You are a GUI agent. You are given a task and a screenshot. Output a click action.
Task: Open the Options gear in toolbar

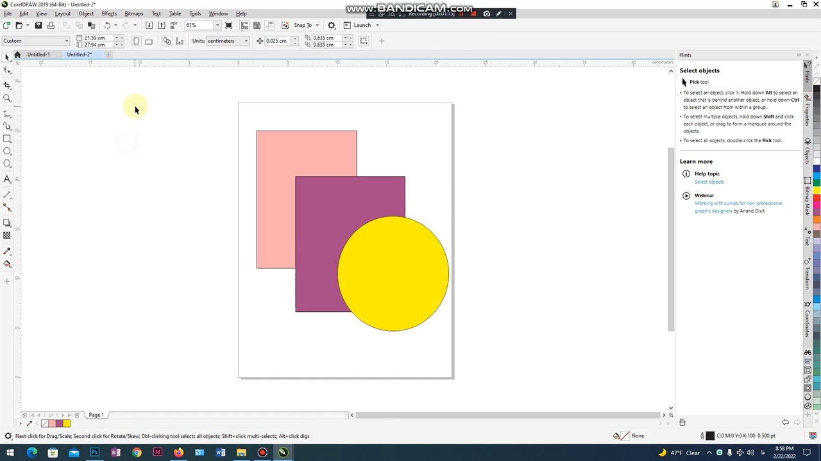(x=332, y=25)
